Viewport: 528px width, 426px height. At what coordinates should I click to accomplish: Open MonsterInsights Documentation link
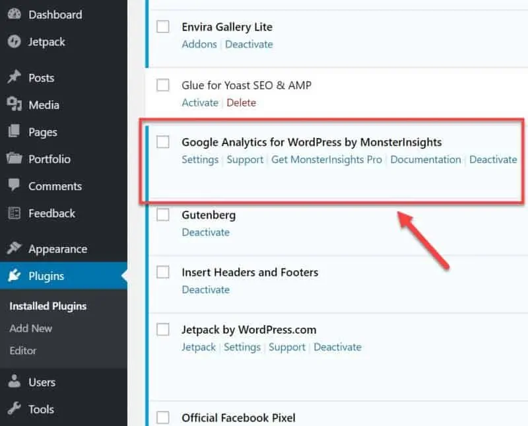tap(426, 159)
